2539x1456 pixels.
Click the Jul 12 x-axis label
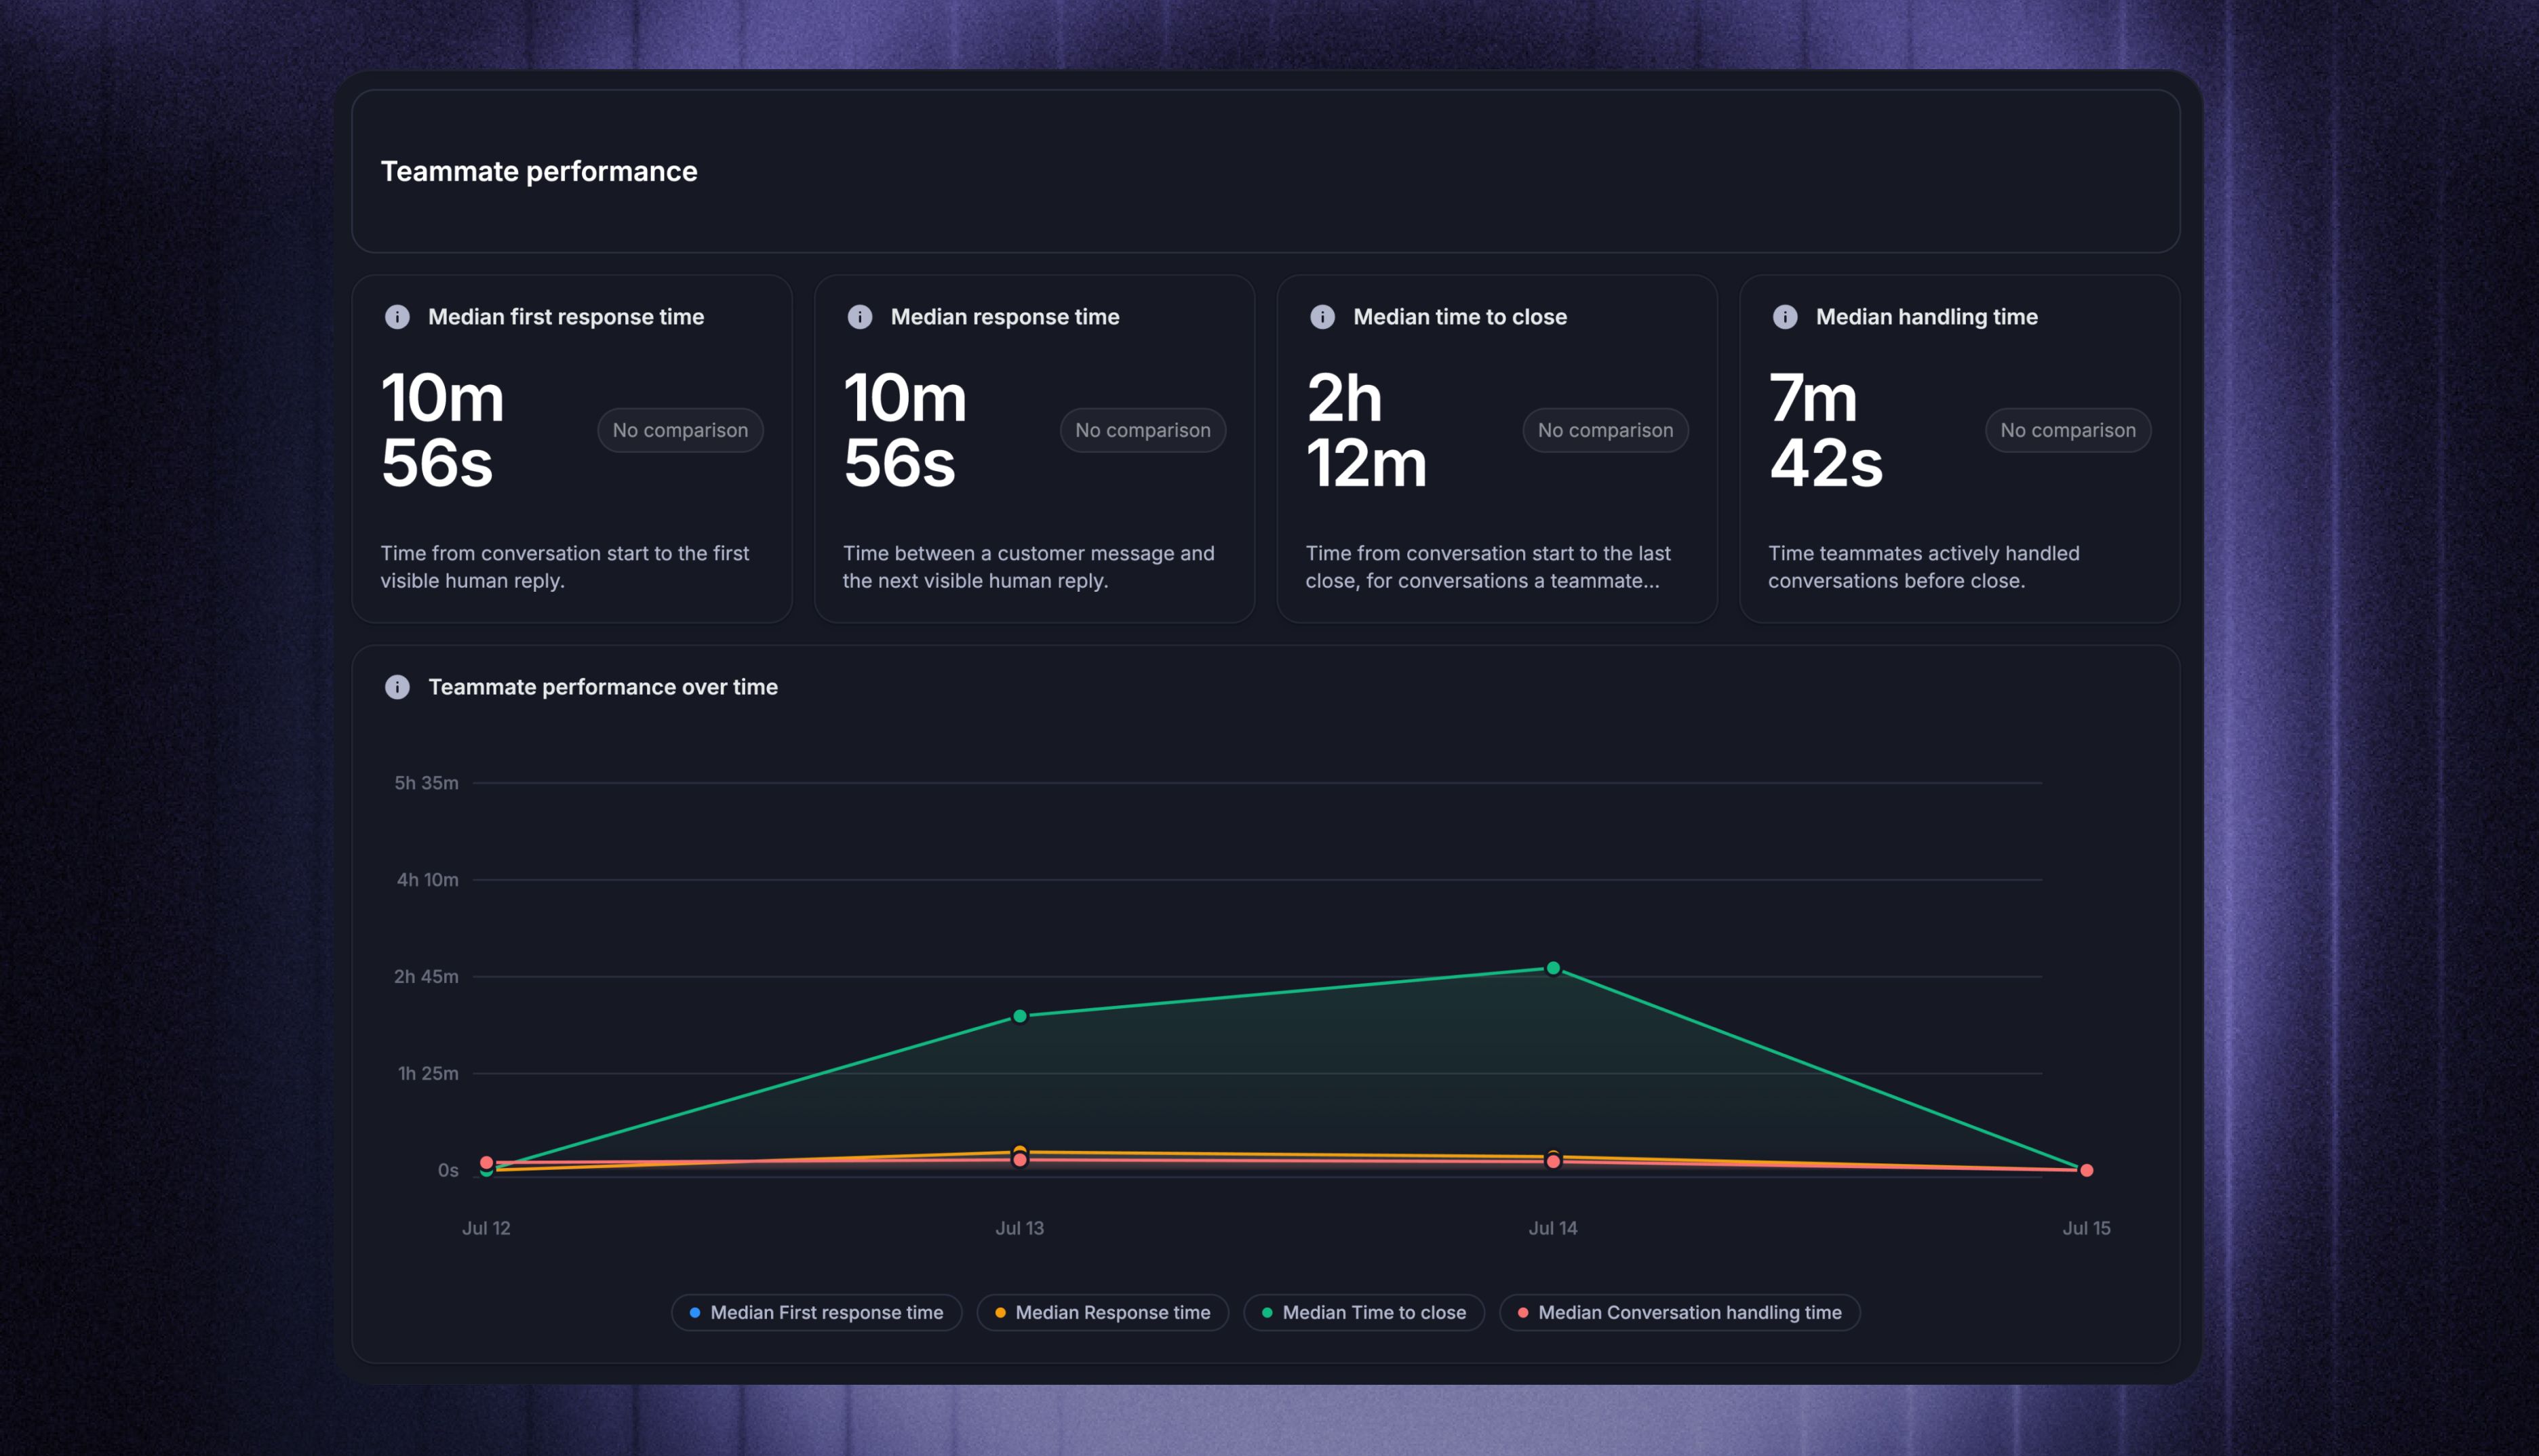pyautogui.click(x=486, y=1228)
